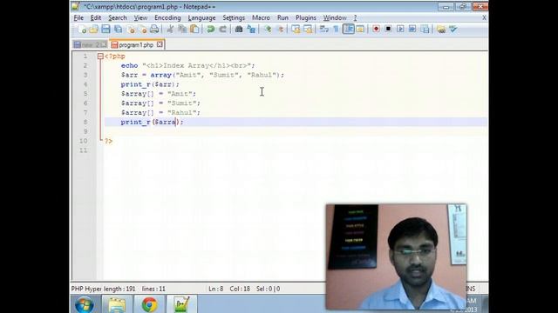Open the Replace dialog from the toolbar
Viewport: 558px width, 313px height.
251,30
